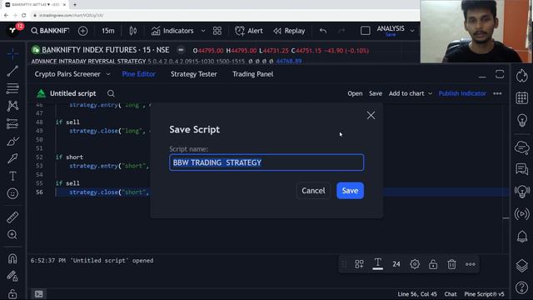533x300 pixels.
Task: Toggle magnet mode in left sidebar
Action: tap(12, 258)
